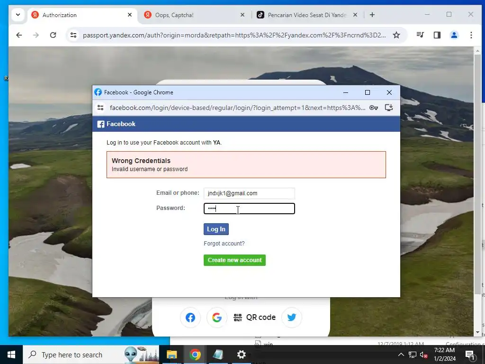Open the taskbar clock and date
This screenshot has height=364, width=485.
point(444,355)
